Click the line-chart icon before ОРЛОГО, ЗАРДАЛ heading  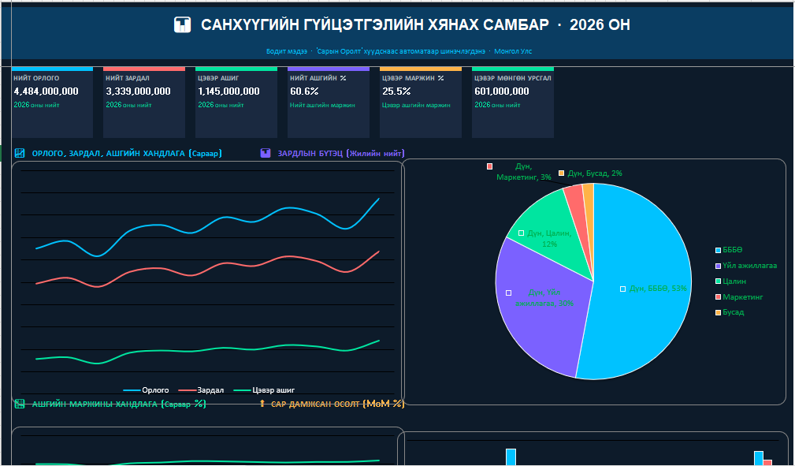tap(20, 153)
